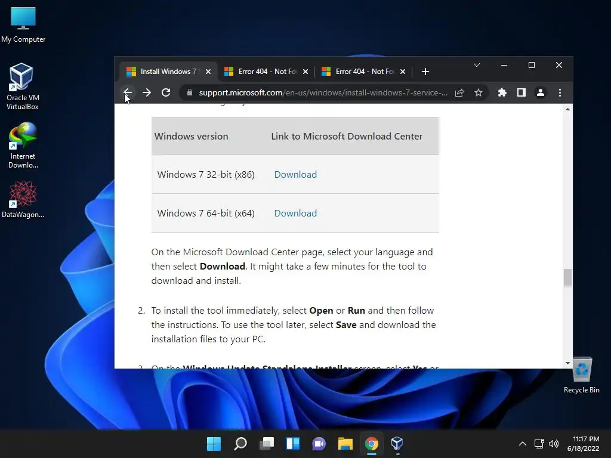The width and height of the screenshot is (611, 458).
Task: Expand the tab search chevron
Action: pos(477,65)
